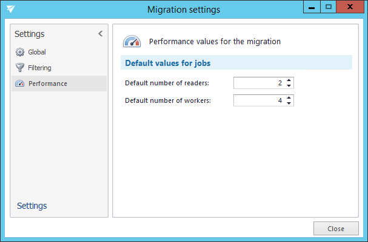Select the Settings section at the sidebar bottom
The image size is (368, 242).
tap(32, 206)
